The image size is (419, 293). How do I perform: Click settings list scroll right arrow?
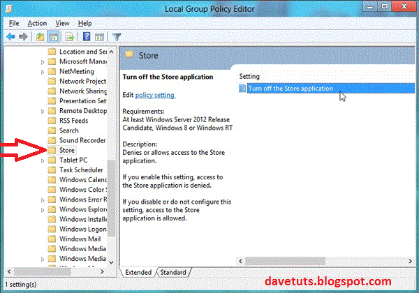click(410, 261)
